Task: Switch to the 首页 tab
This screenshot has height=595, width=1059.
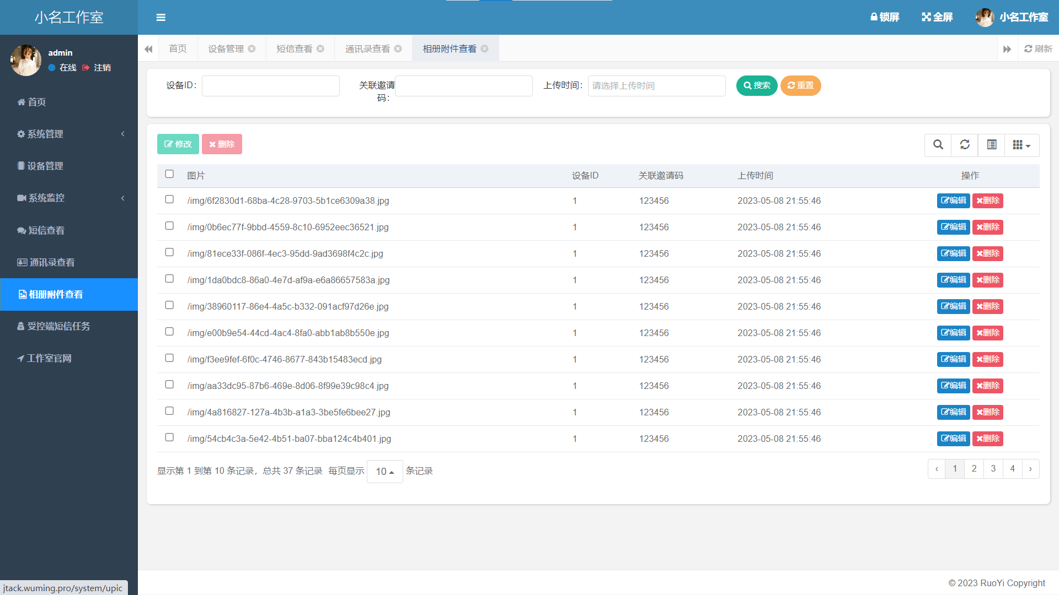Action: coord(178,49)
